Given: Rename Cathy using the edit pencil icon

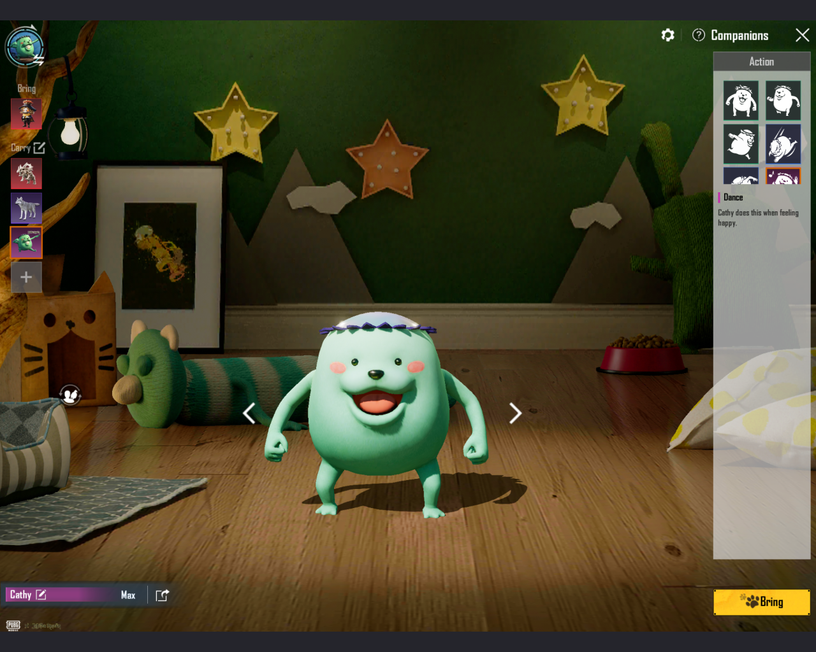Looking at the screenshot, I should pos(41,595).
